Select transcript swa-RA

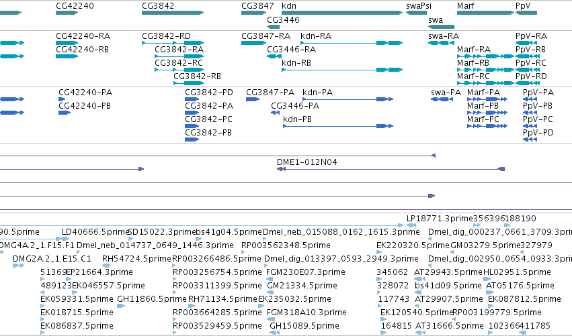[442, 43]
